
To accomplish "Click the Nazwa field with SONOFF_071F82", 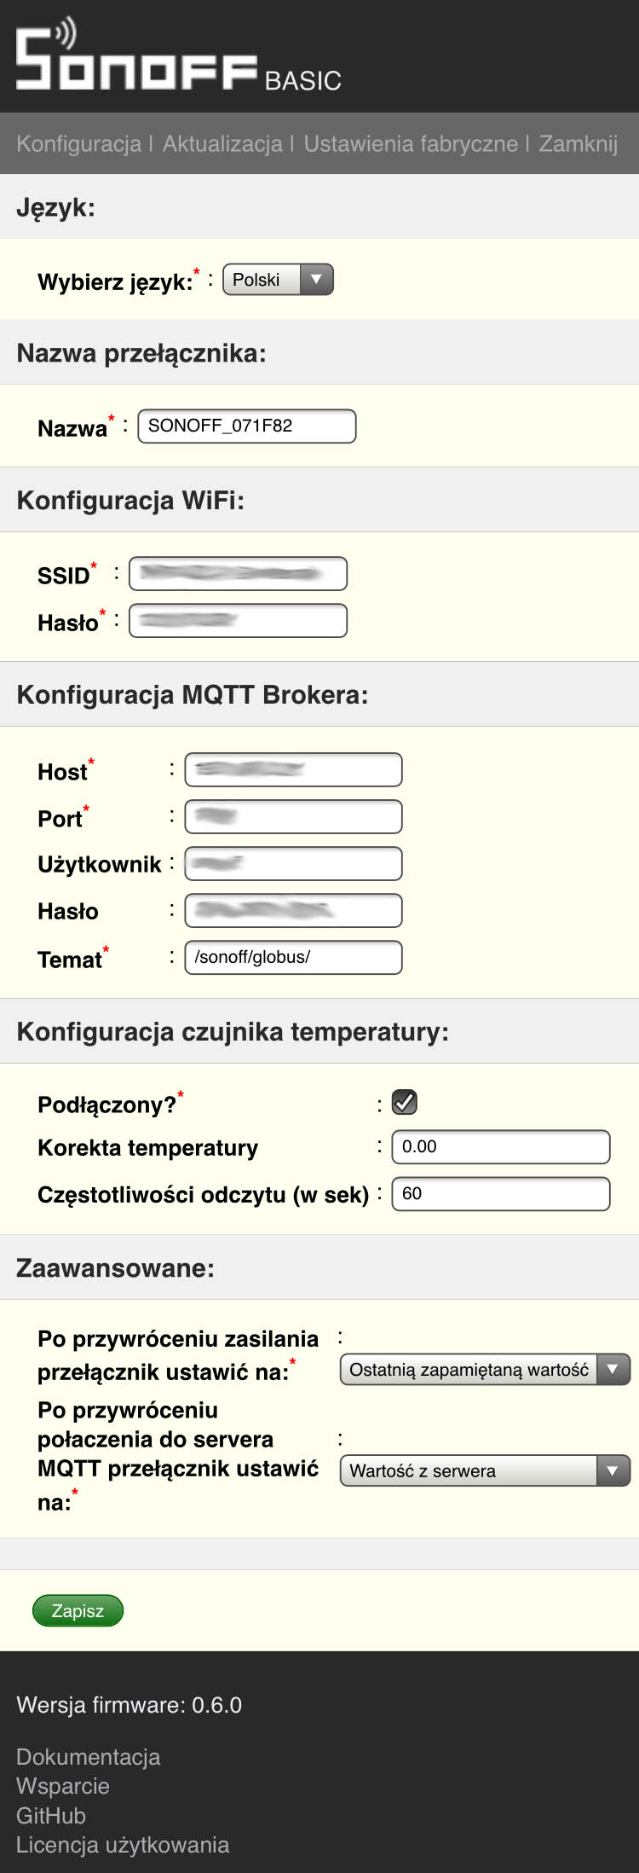I will pyautogui.click(x=246, y=426).
